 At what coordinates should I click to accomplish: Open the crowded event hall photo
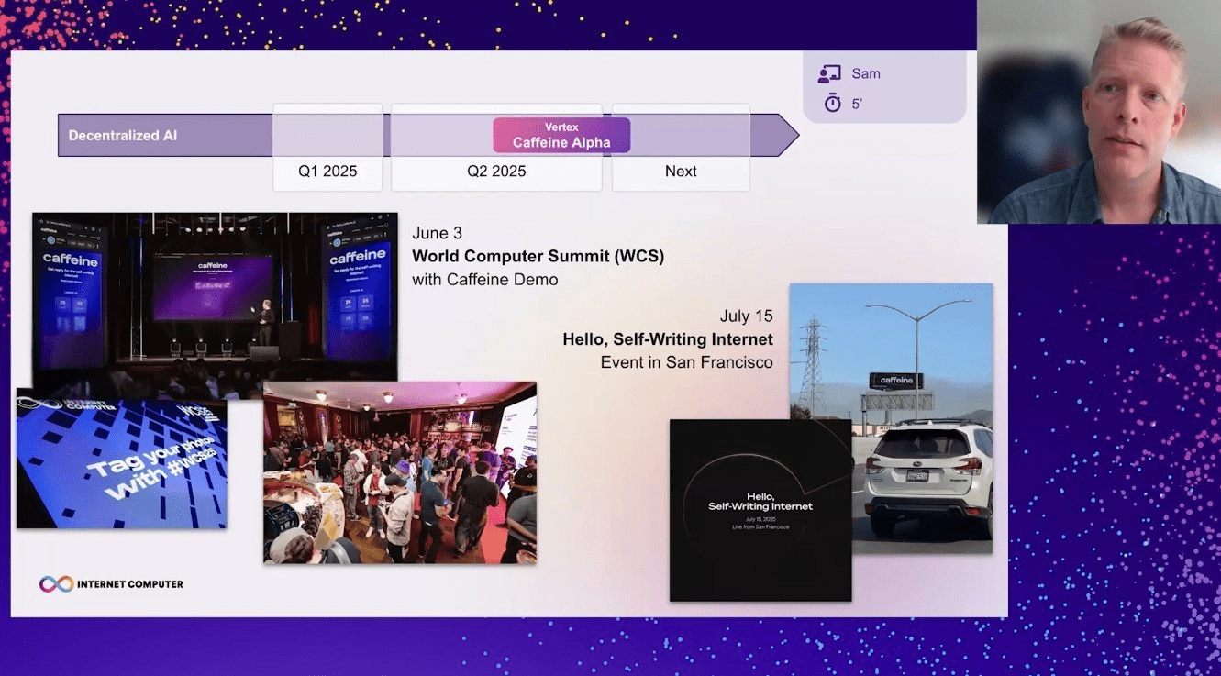(x=400, y=472)
